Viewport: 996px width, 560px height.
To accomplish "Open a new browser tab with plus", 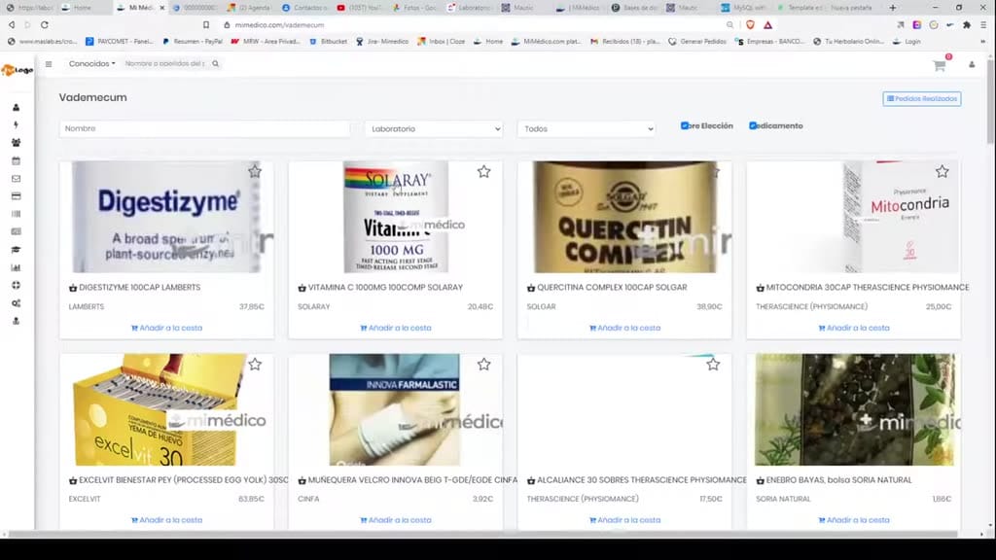I will (893, 8).
